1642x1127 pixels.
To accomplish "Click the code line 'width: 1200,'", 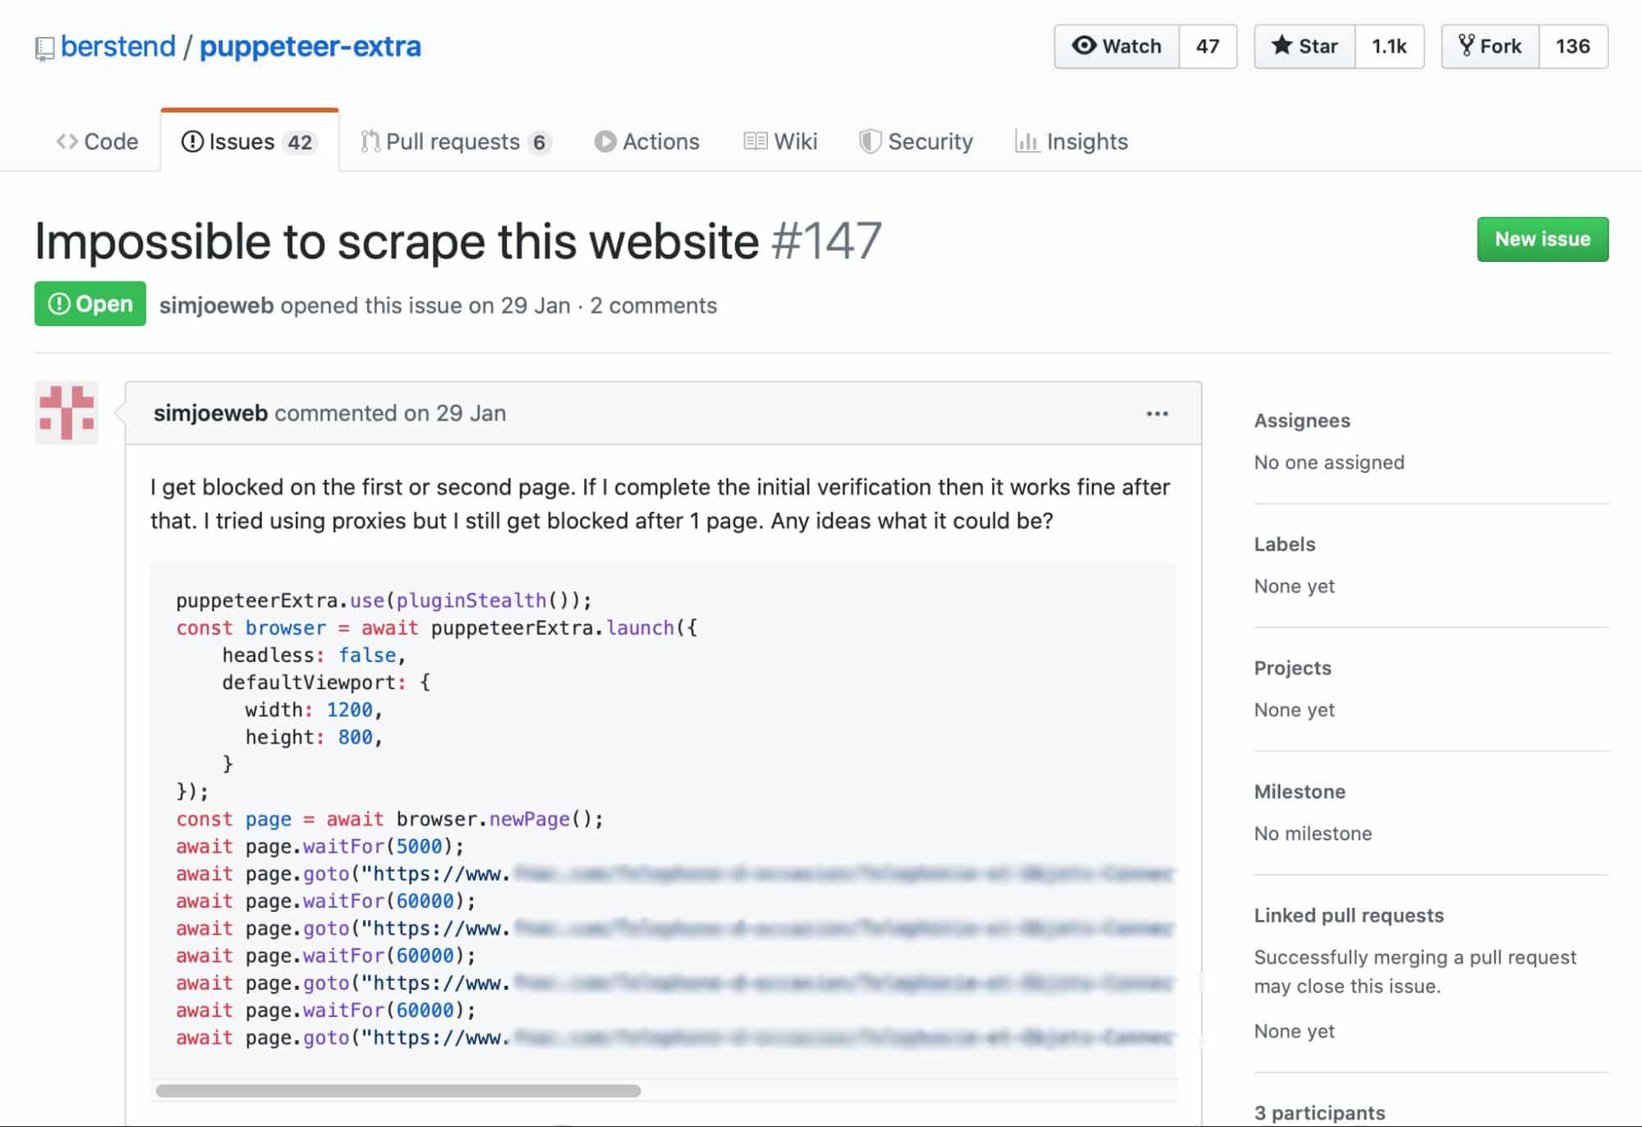I will 314,710.
